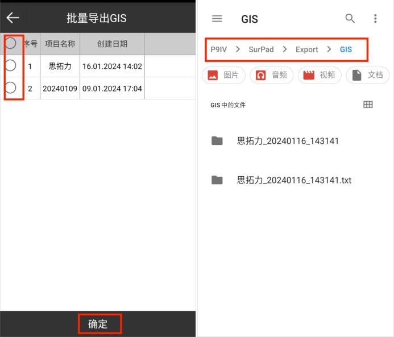Filter by 音频 audio category
The image size is (394, 337).
(271, 75)
